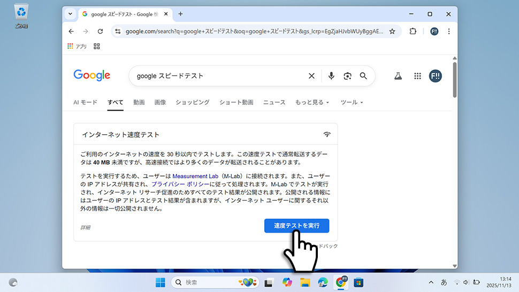This screenshot has height=292, width=519.
Task: Close the google スピードテスト tab
Action: [166, 14]
